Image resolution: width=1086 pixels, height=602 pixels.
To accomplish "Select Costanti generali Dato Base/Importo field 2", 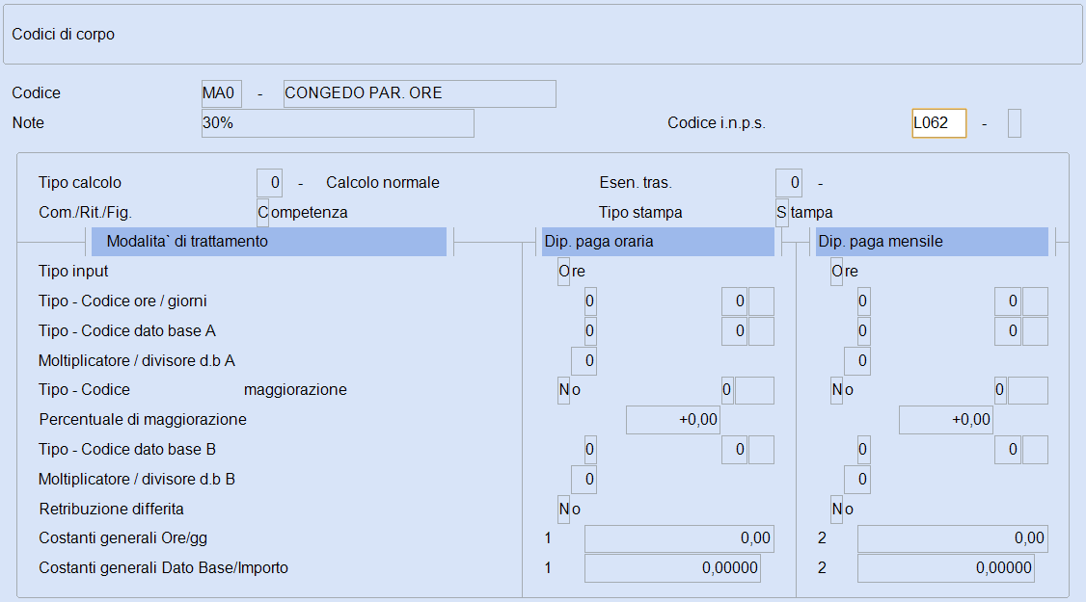I will coord(946,568).
